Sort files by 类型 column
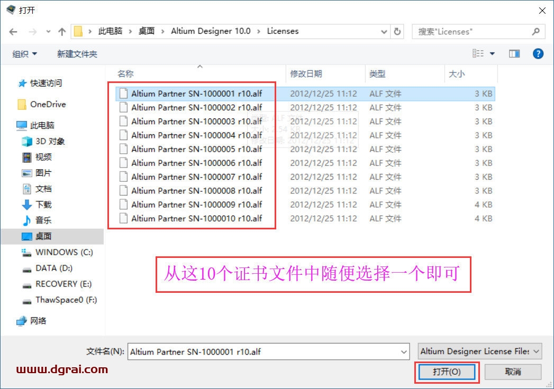This screenshot has height=389, width=554. tap(377, 74)
